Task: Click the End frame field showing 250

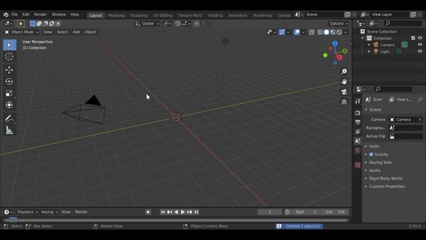Action: (335, 212)
